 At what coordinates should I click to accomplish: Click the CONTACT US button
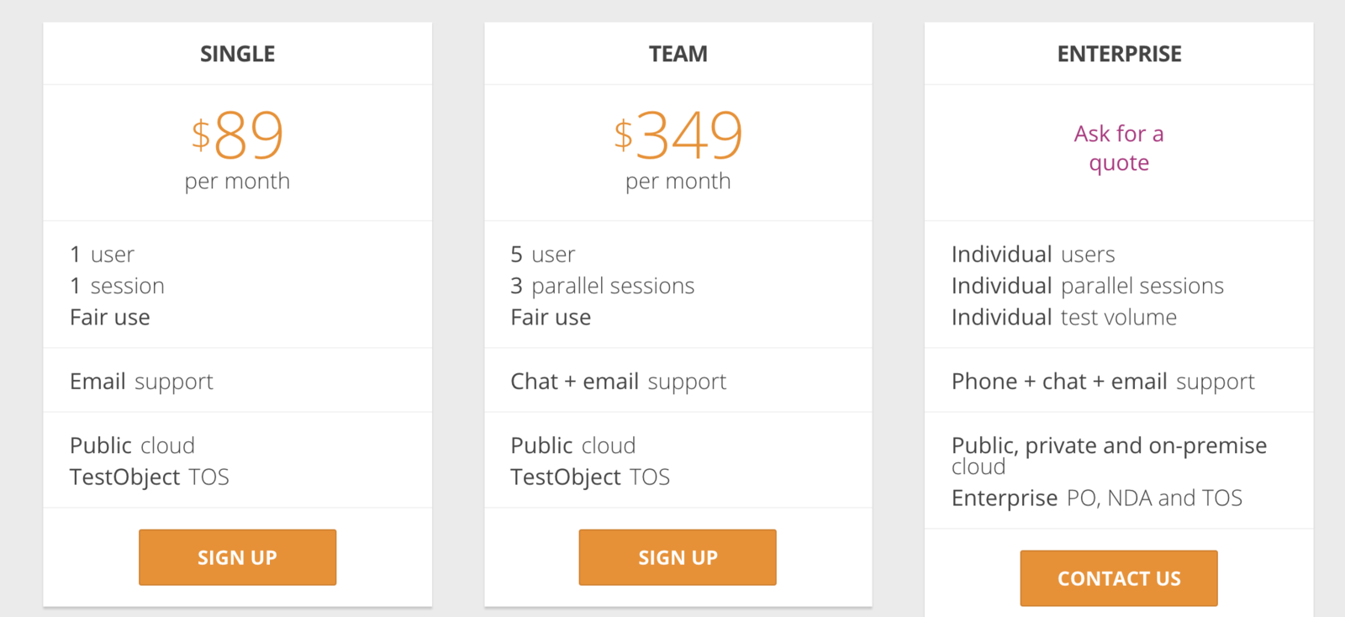1119,578
